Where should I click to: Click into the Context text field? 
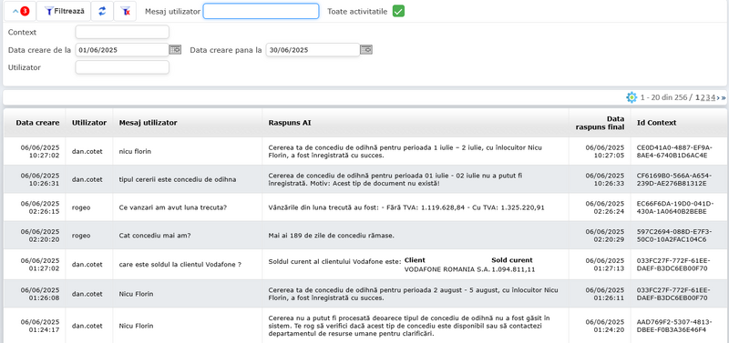tap(122, 32)
